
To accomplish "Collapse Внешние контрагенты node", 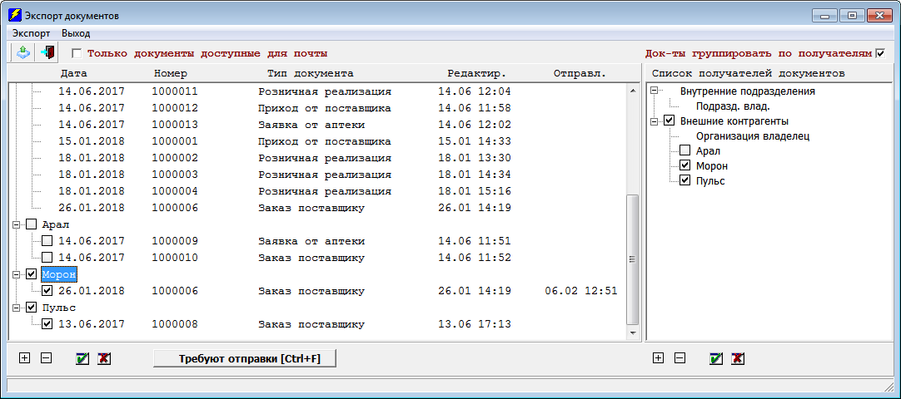I will pos(654,121).
